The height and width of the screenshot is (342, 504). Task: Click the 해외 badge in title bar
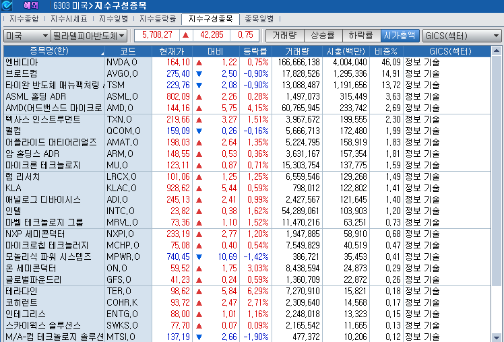pyautogui.click(x=31, y=5)
